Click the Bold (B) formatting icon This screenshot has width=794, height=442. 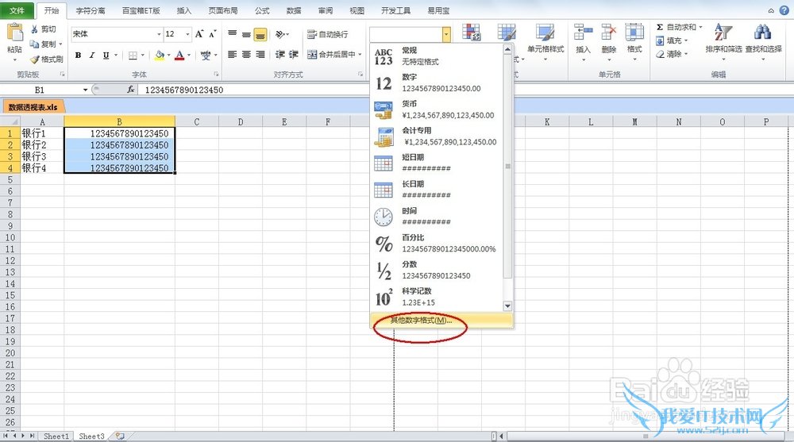click(79, 56)
